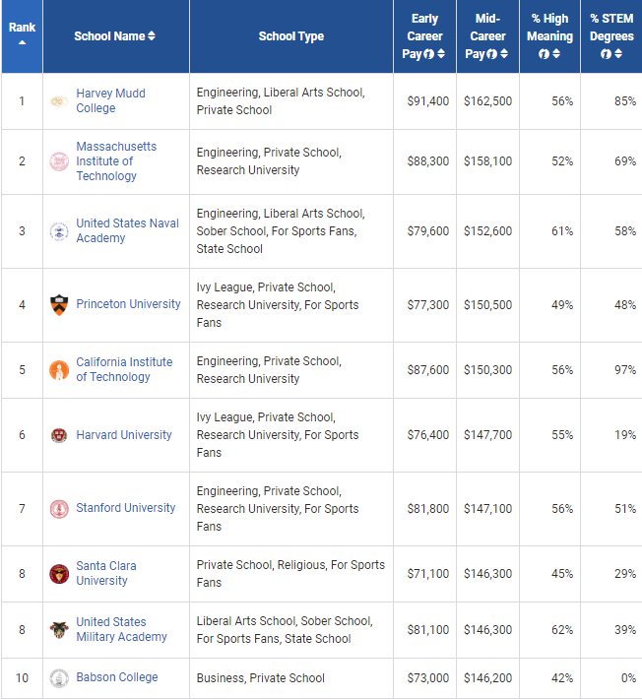Show info for Mid-Career Pay column
The height and width of the screenshot is (699, 642).
coord(491,54)
